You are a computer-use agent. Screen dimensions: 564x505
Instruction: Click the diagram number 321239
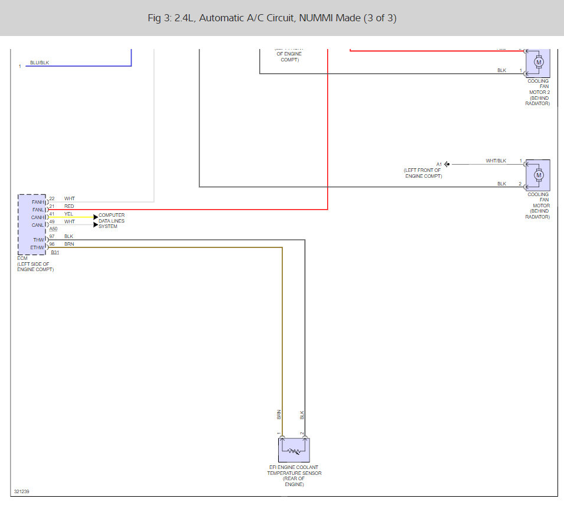[22, 491]
